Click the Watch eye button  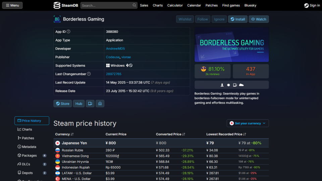[259, 19]
